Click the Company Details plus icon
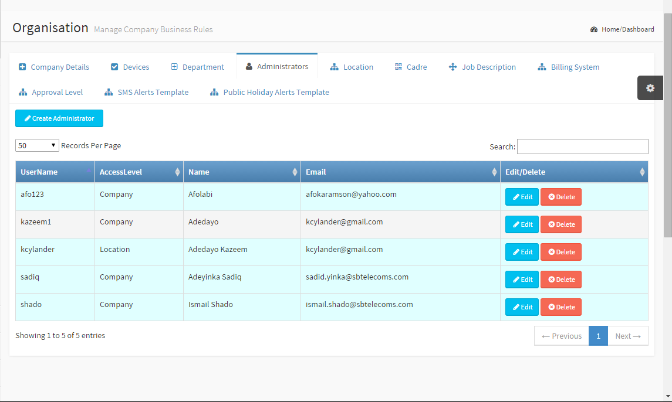Screen dimensions: 672x402 click(x=22, y=67)
